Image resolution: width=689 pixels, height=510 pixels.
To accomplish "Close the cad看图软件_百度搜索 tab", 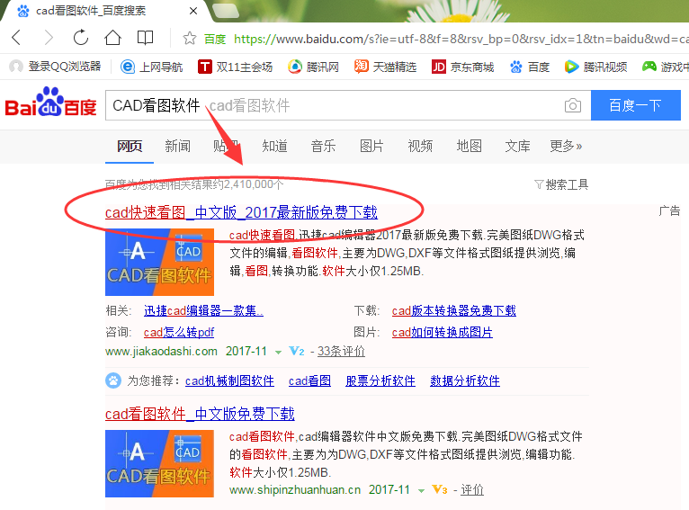I will (192, 11).
